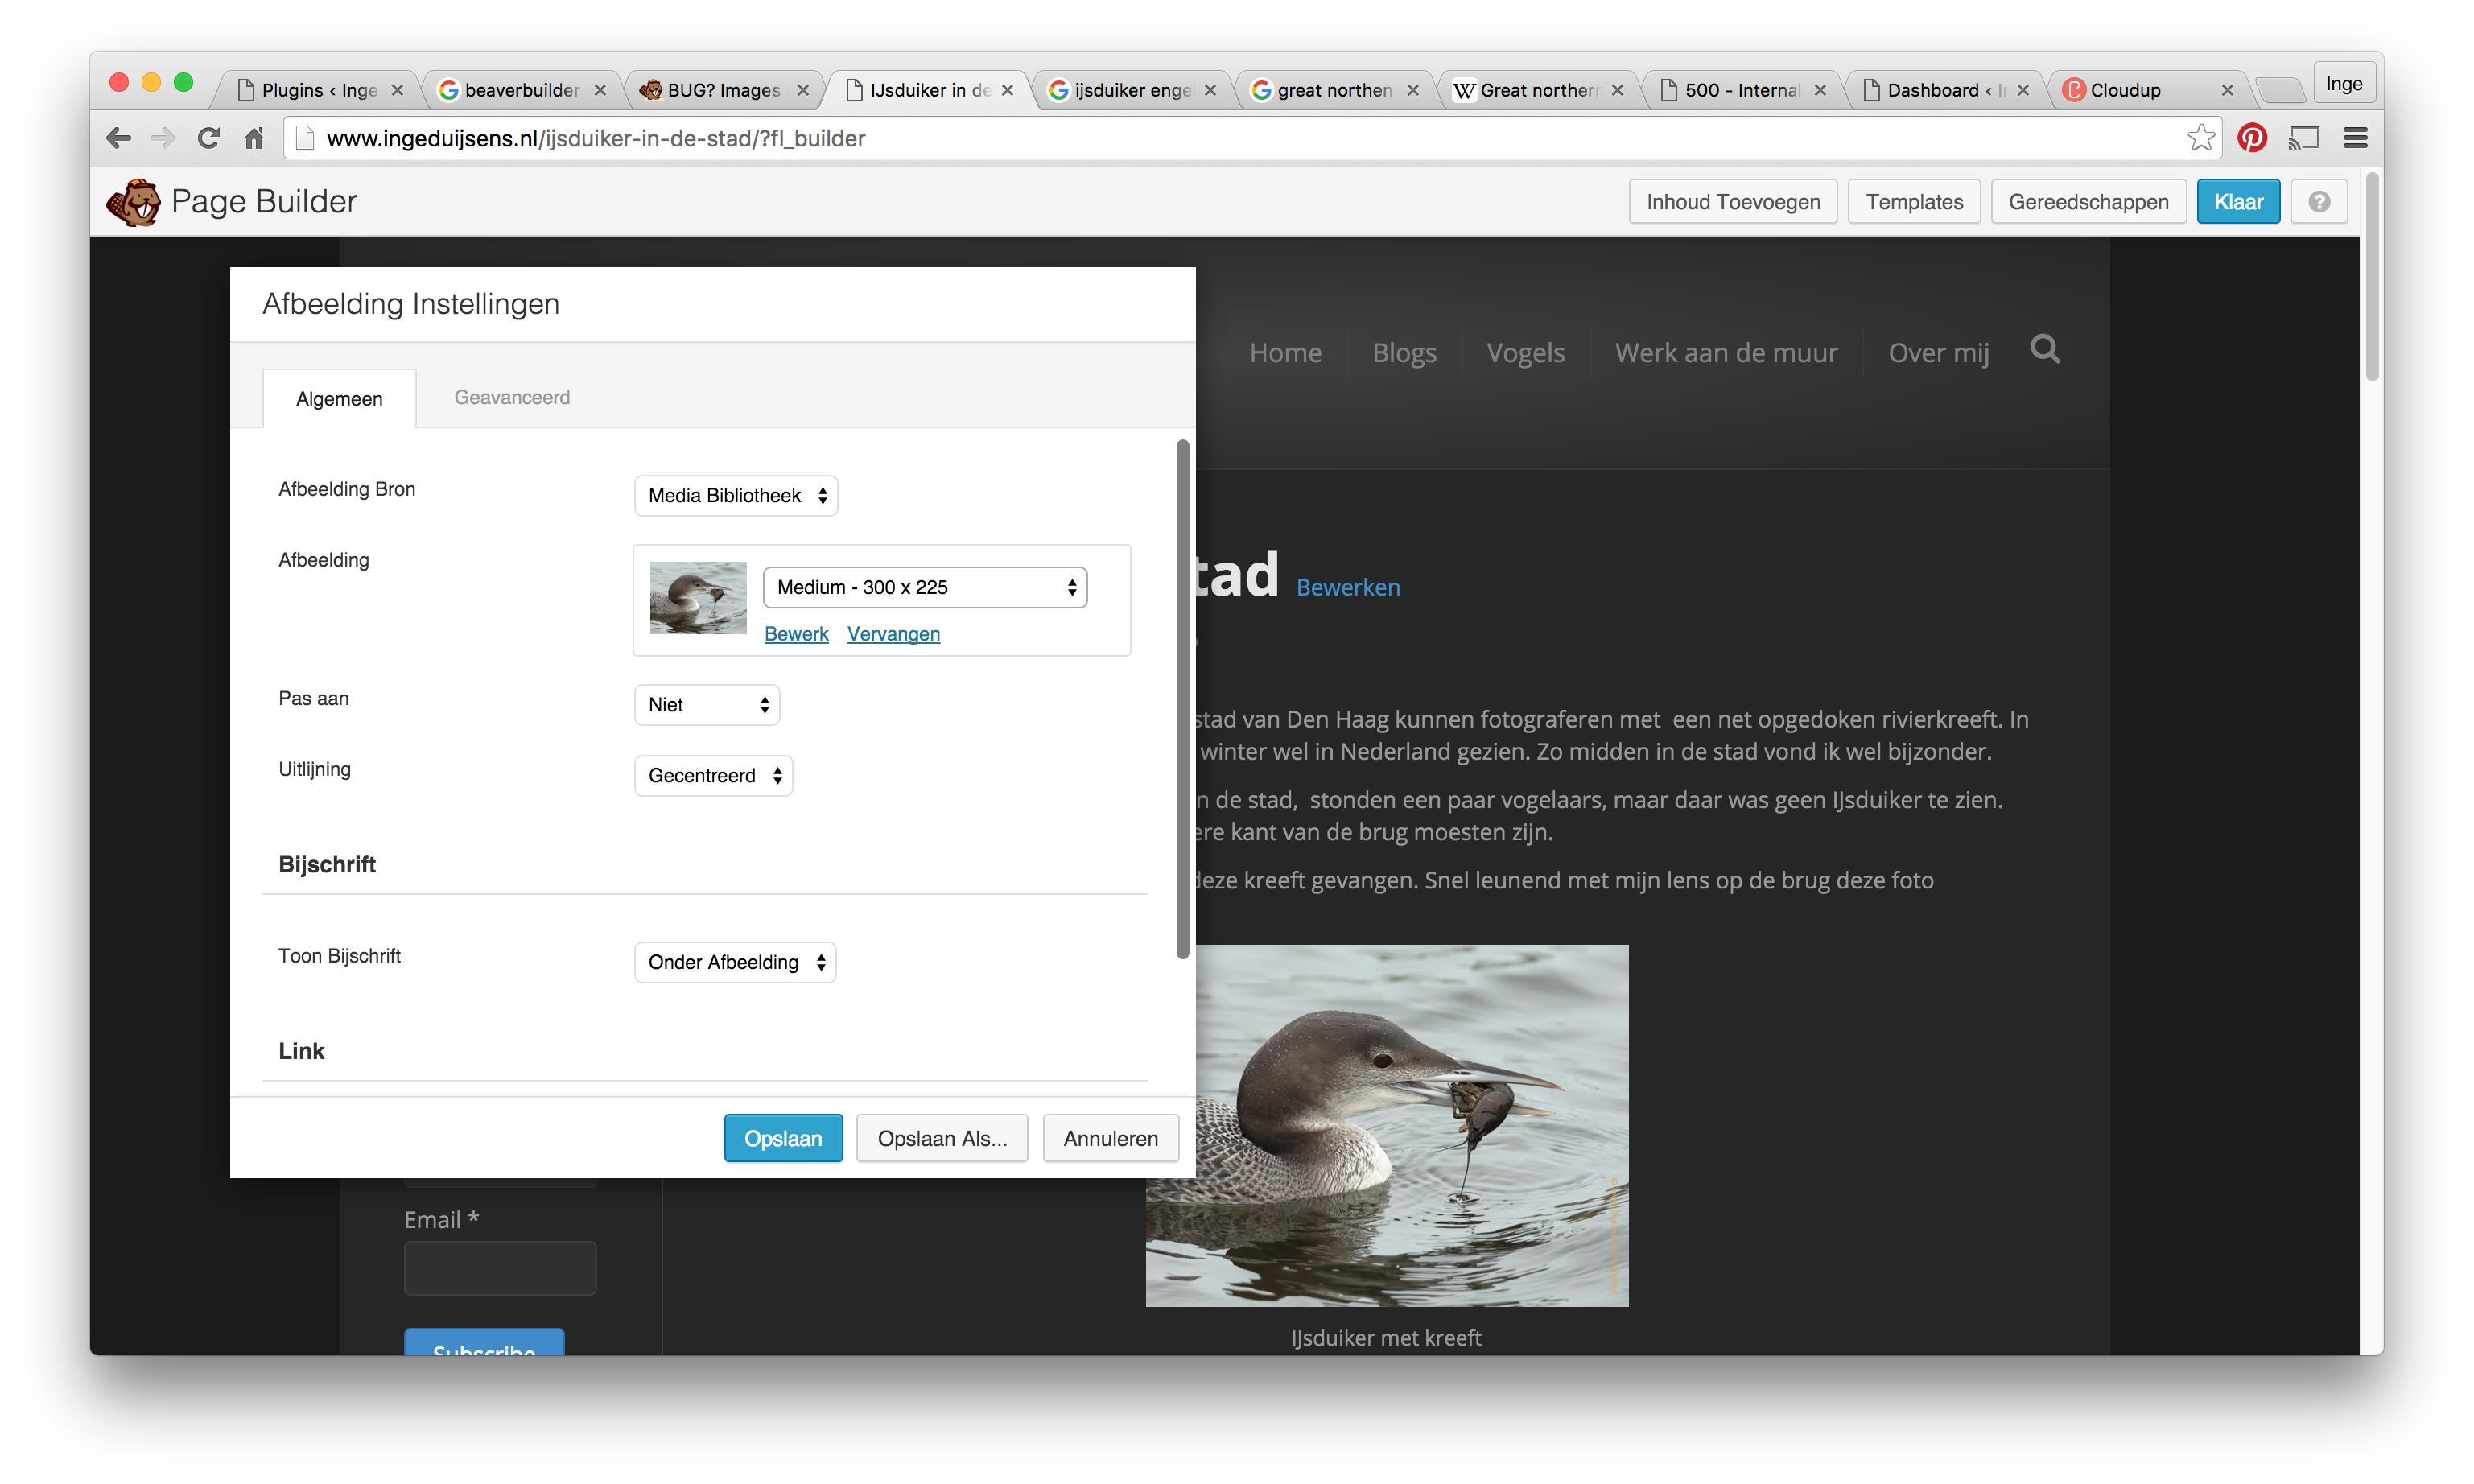The image size is (2474, 1484).
Task: Switch to the beaverbuilder browser tab
Action: [x=522, y=90]
